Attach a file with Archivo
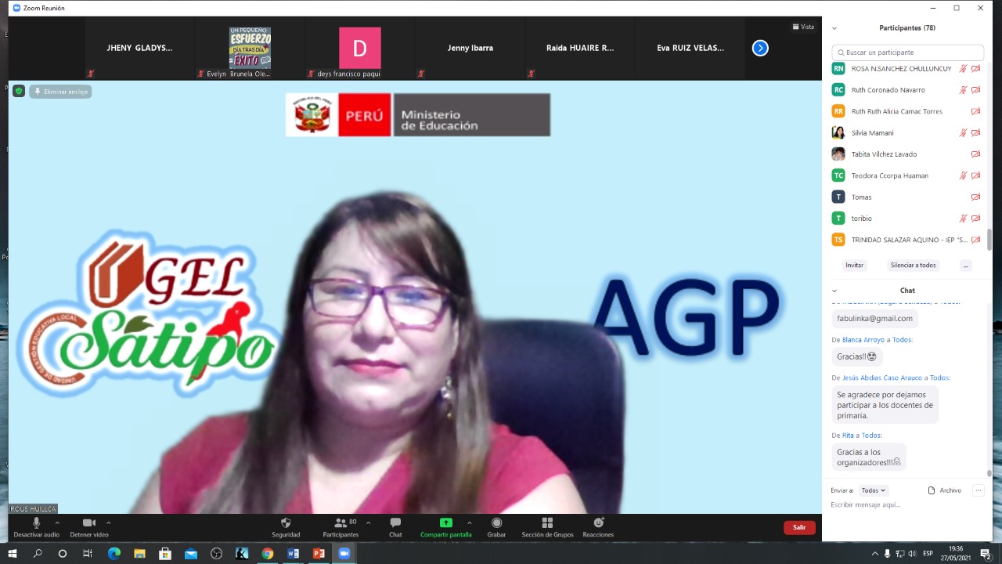The image size is (1002, 564). [944, 490]
